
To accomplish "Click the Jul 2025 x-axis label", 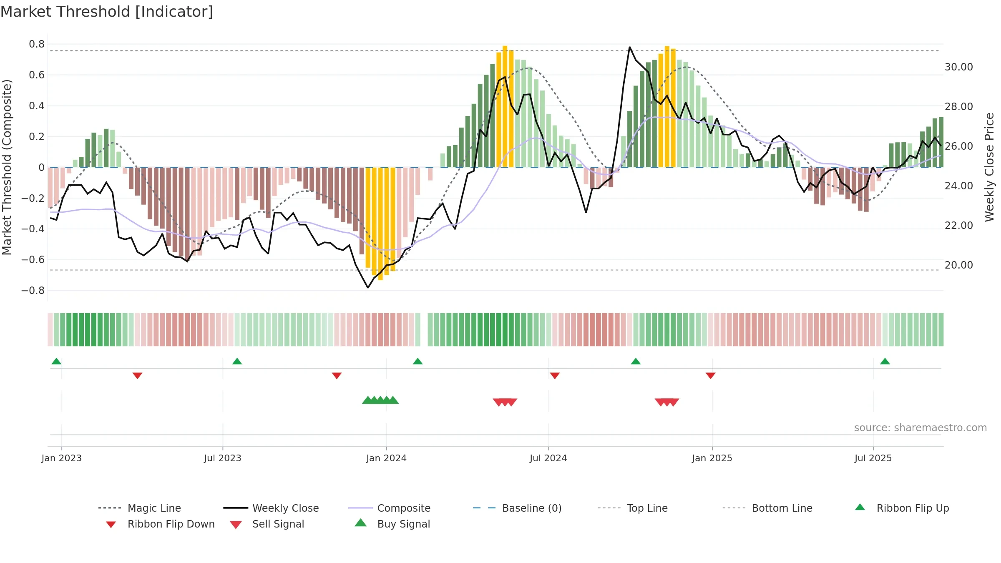I will pos(873,458).
